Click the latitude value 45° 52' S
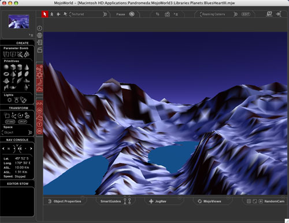The height and width of the screenshot is (223, 289). [x=22, y=158]
